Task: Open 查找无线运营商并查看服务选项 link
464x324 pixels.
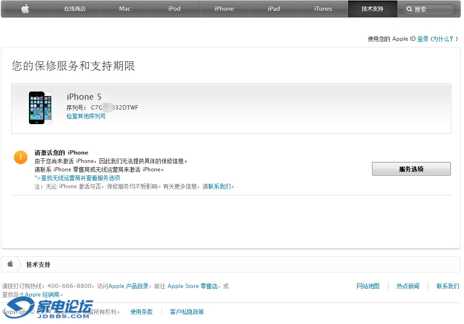Action: coord(78,178)
